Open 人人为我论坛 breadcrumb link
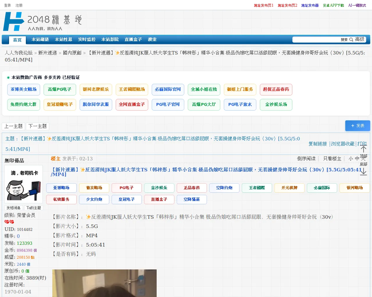Screen dimensions: 372x297 tap(19, 53)
